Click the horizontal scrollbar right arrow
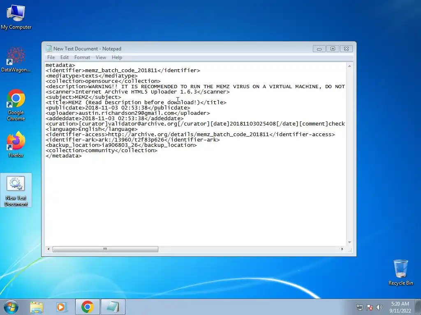This screenshot has height=315, width=421. pyautogui.click(x=342, y=249)
